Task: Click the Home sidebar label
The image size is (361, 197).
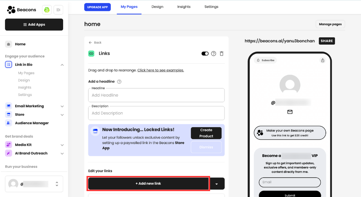Action: click(20, 44)
